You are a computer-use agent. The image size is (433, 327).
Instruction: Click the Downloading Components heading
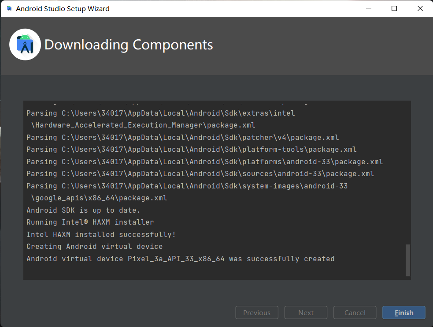click(x=129, y=45)
